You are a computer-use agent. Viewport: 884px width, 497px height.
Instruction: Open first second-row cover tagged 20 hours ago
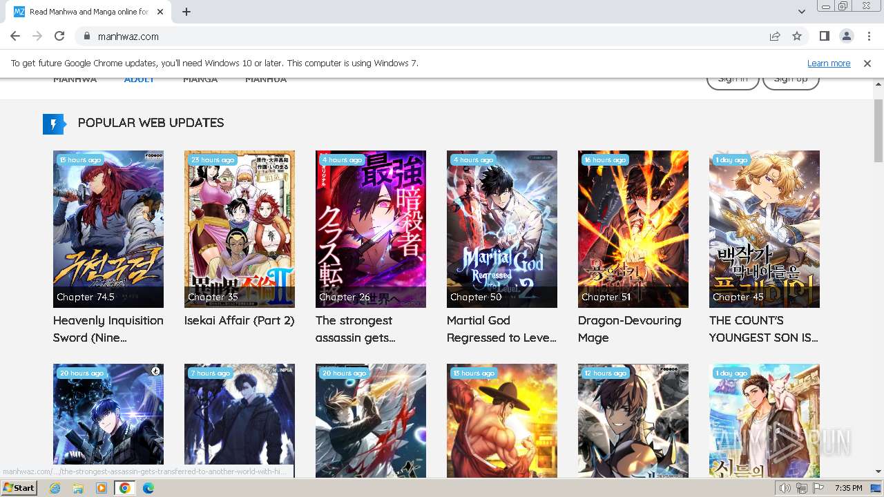tap(108, 421)
